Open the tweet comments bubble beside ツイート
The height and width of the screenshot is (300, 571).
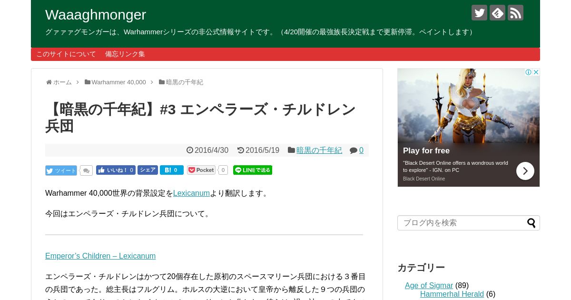pos(86,170)
